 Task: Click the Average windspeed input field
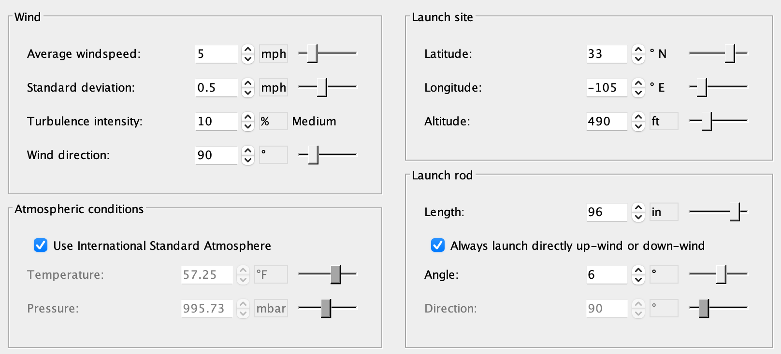tap(216, 54)
